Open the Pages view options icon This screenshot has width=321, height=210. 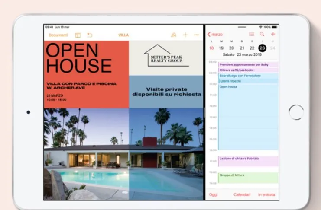[x=78, y=35]
